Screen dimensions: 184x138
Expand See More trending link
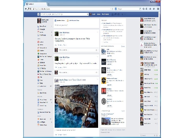tap(106, 42)
